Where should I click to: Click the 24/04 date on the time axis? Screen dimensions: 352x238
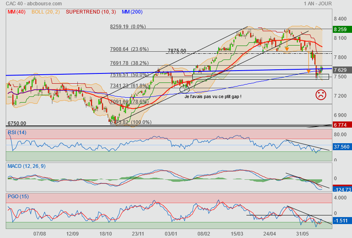270,234
